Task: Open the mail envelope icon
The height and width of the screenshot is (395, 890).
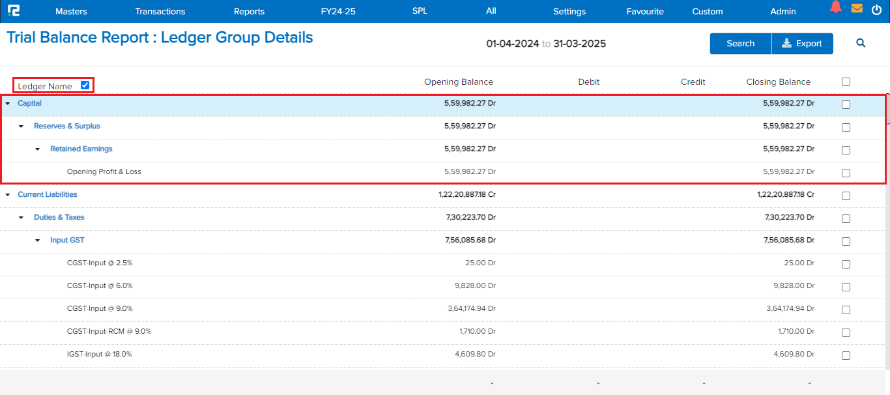Action: (x=857, y=8)
